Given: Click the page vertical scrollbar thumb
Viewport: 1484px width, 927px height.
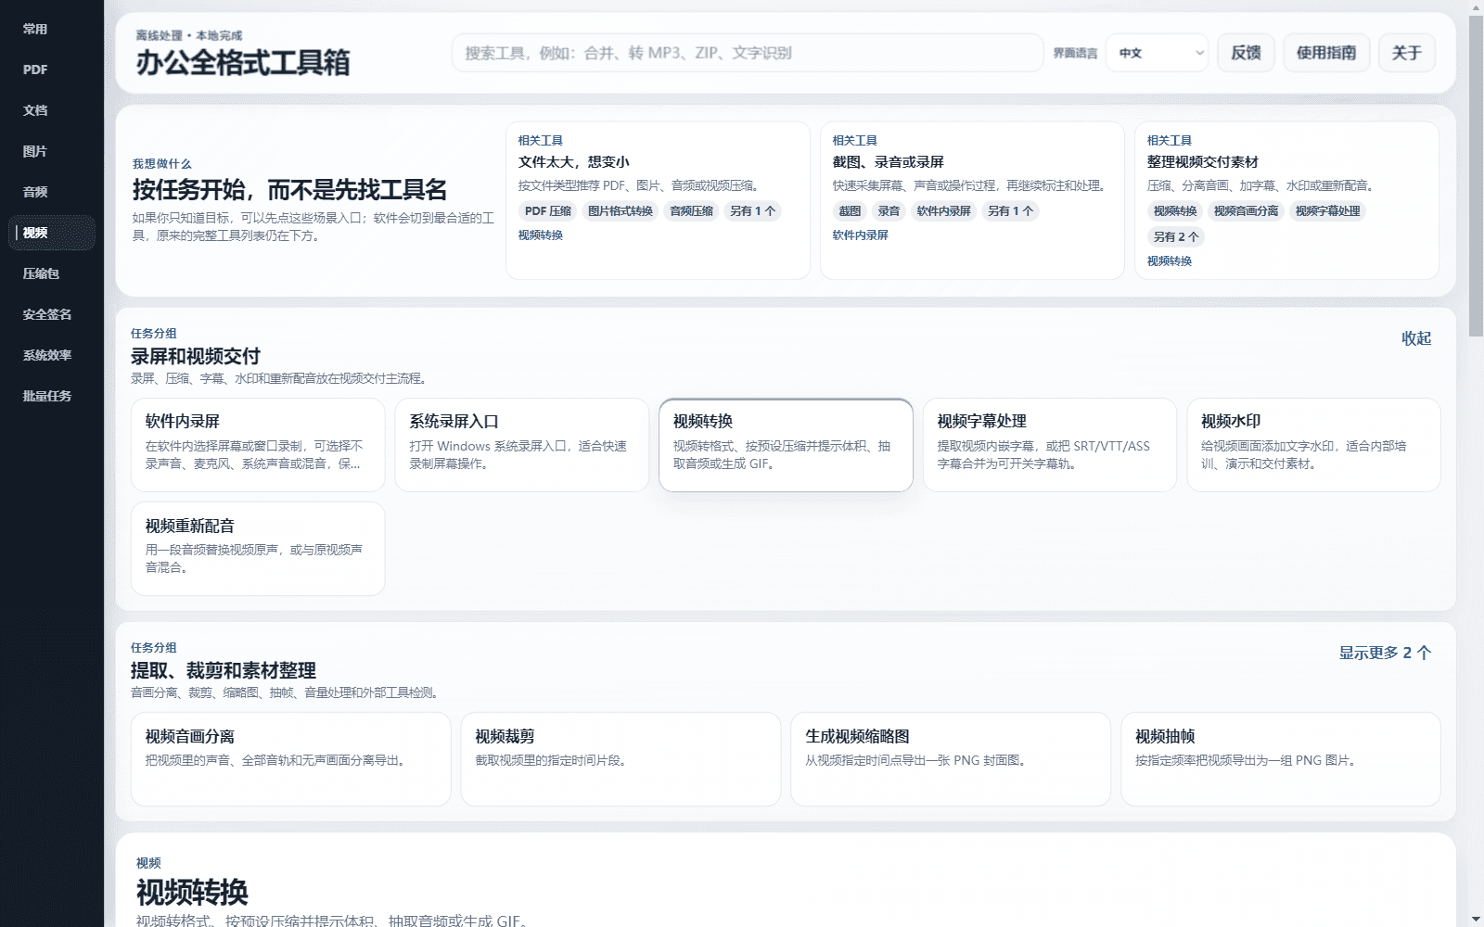Looking at the screenshot, I should (1477, 176).
